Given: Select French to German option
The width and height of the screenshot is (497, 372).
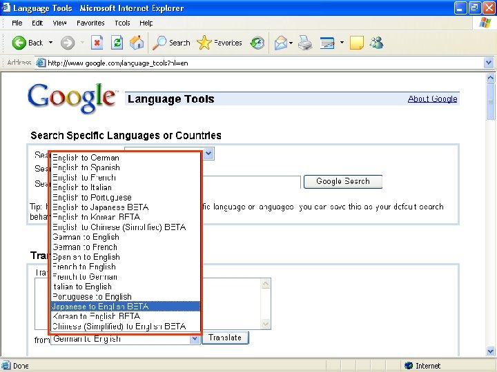Looking at the screenshot, I should point(126,277).
